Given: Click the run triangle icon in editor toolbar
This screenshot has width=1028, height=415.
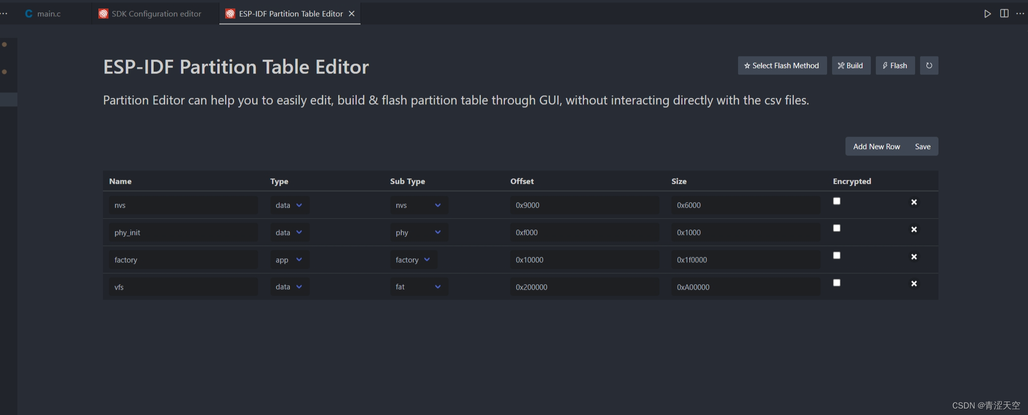Looking at the screenshot, I should (987, 14).
